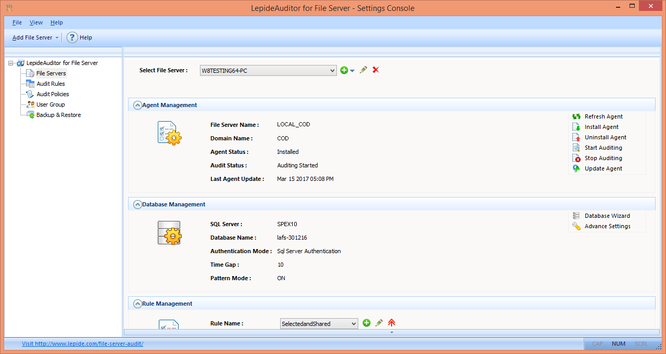The image size is (666, 354).
Task: Click the Update Agent icon
Action: [x=576, y=168]
